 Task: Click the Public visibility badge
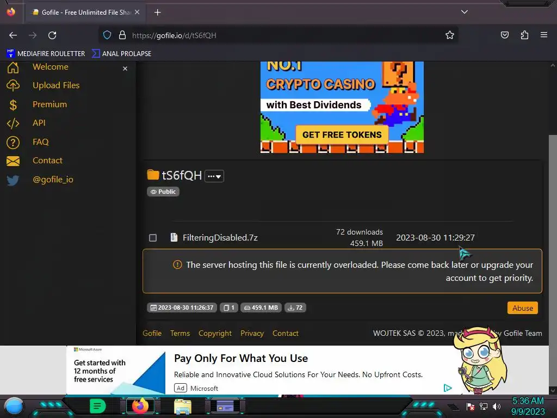tap(163, 192)
